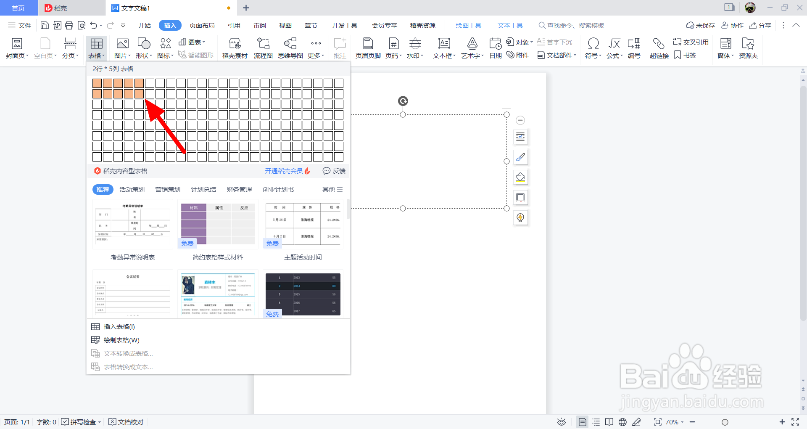Insert a 符号 symbol

[x=593, y=48]
